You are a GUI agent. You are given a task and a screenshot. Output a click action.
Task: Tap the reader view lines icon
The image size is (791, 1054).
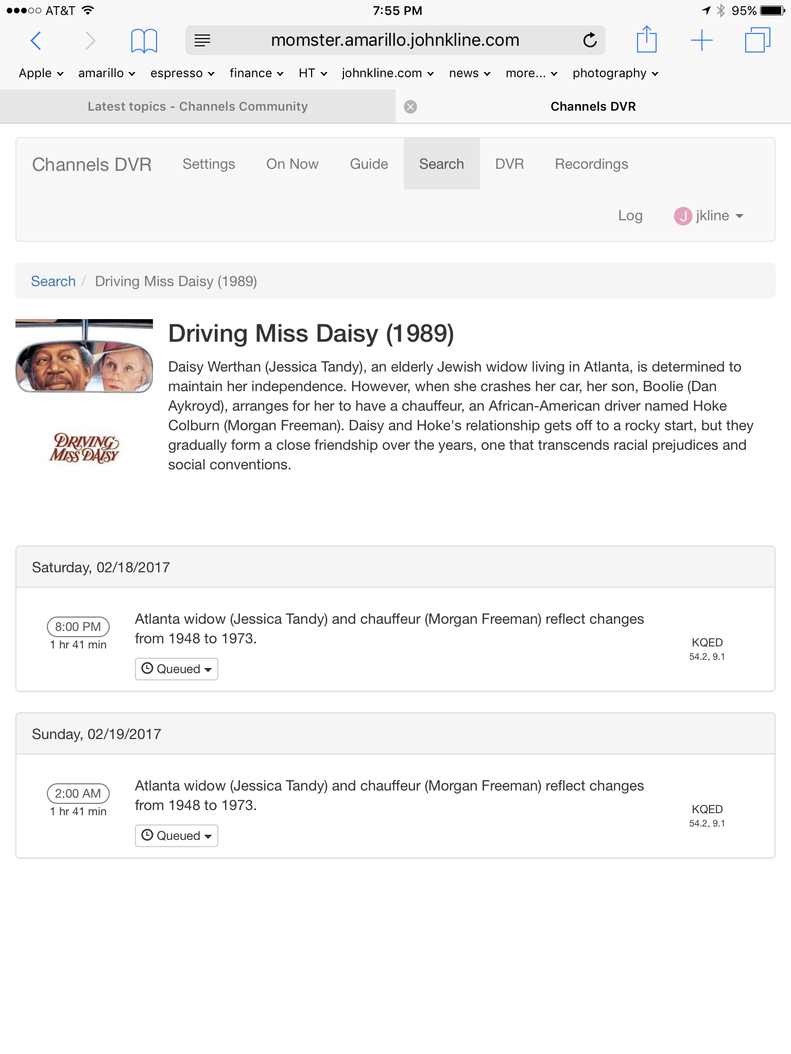pos(202,40)
